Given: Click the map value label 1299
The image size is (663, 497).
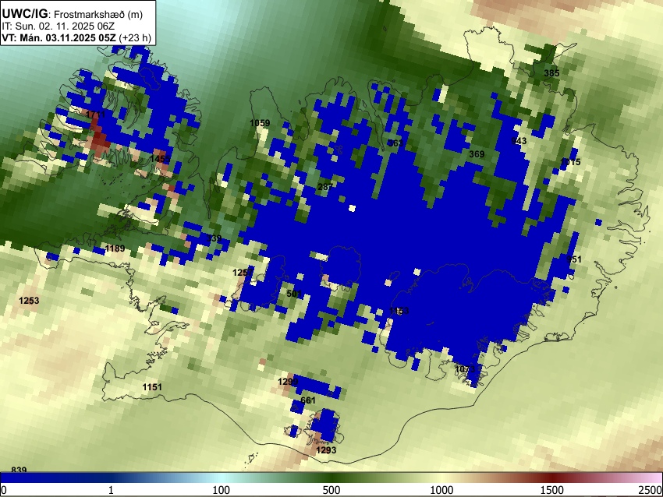Looking at the screenshot, I should tap(288, 382).
